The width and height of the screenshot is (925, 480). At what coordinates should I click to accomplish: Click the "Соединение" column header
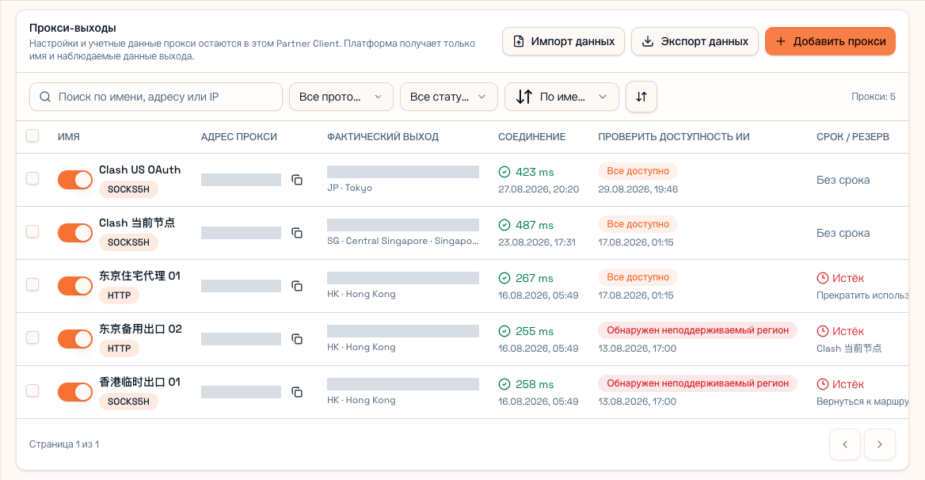point(531,137)
